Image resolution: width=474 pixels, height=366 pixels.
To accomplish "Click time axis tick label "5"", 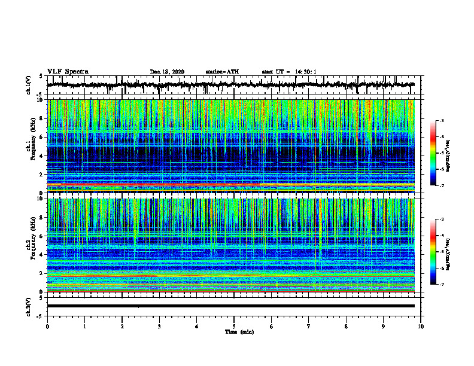I will click(x=234, y=327).
